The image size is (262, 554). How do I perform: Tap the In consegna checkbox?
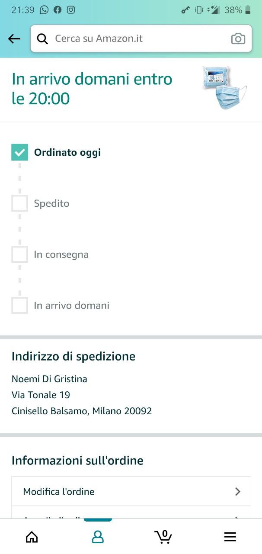click(x=20, y=254)
